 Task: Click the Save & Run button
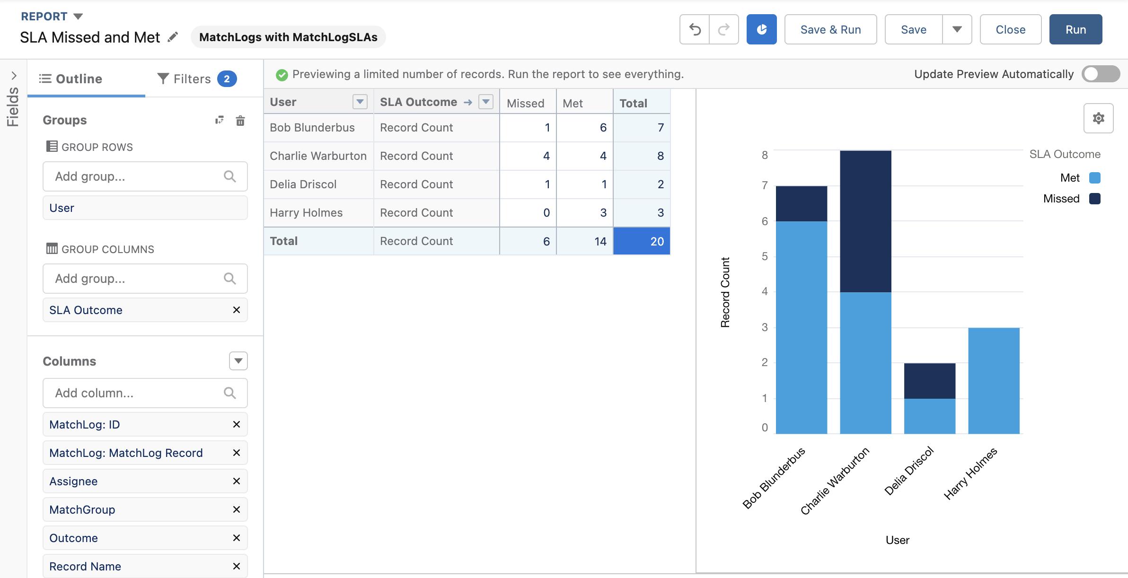(x=830, y=29)
